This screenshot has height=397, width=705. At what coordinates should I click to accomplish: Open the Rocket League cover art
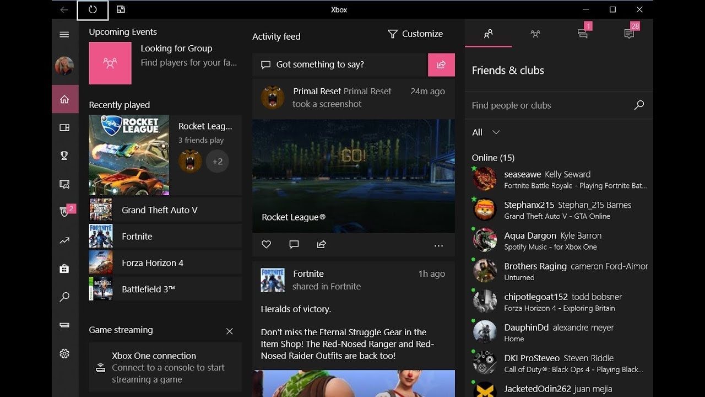[129, 155]
